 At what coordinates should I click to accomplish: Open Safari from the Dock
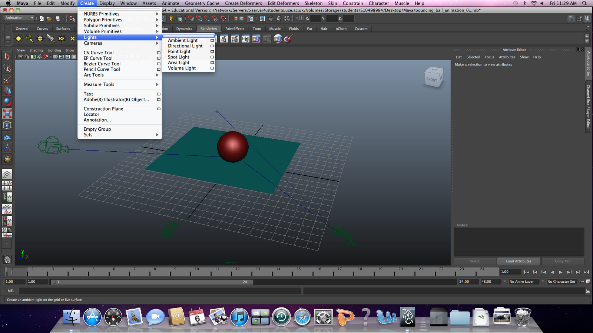(x=302, y=317)
